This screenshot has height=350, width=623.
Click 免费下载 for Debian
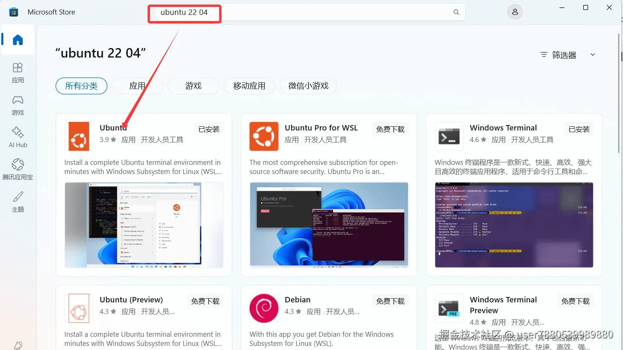pos(390,301)
